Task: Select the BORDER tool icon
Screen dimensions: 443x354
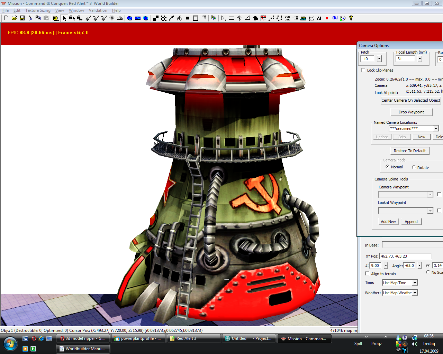Action: [x=287, y=18]
